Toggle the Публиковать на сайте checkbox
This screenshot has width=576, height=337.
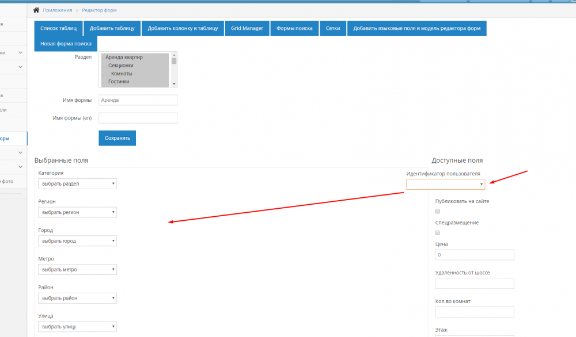[x=438, y=211]
